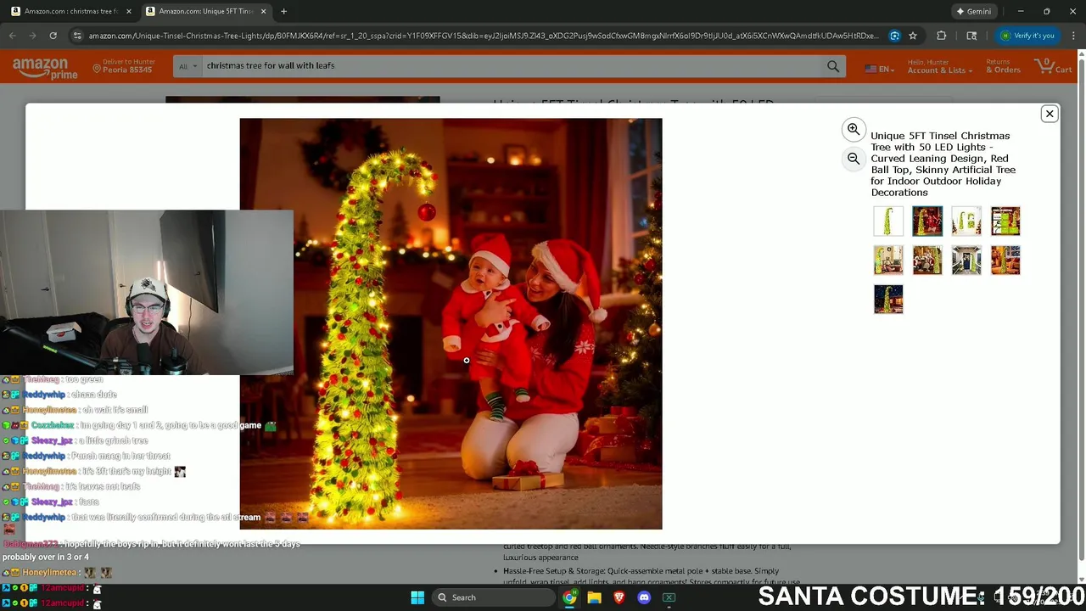Open the EN language selector dropdown
Image resolution: width=1086 pixels, height=611 pixels.
[879, 69]
